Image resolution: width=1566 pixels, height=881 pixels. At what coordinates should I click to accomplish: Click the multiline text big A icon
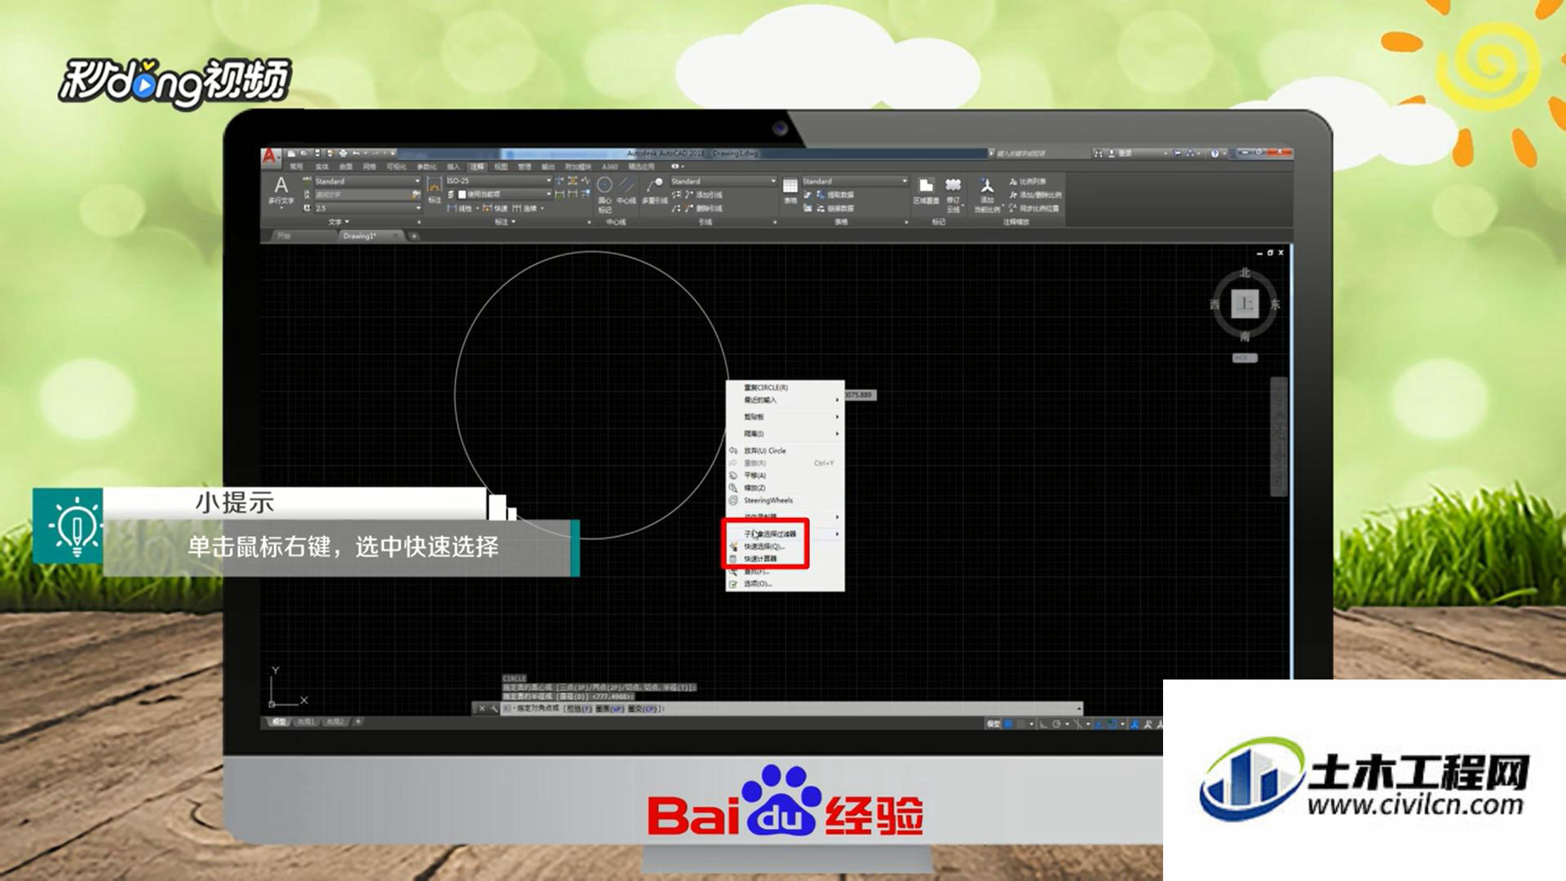coord(281,185)
